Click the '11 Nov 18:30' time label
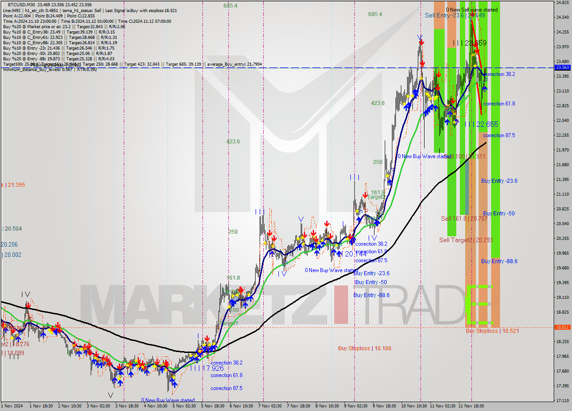Viewport: 572px width, 411px height. click(x=471, y=406)
